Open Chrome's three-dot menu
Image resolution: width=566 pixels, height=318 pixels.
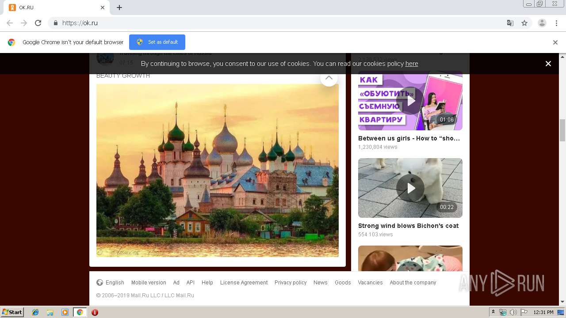(x=557, y=23)
